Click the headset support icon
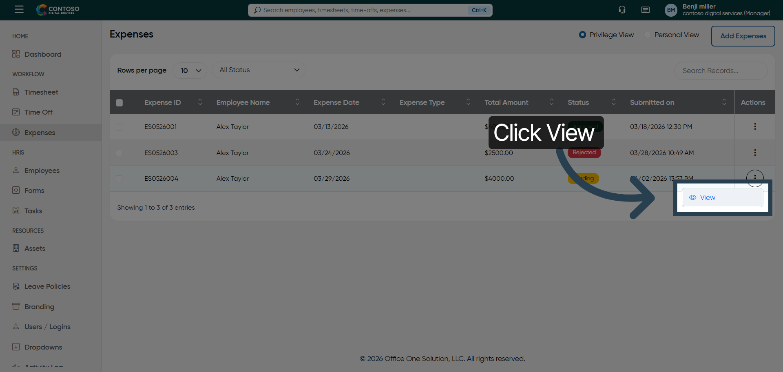This screenshot has height=372, width=783. coord(622,10)
